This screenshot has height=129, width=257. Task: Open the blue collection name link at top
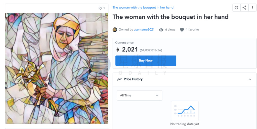coord(143,7)
